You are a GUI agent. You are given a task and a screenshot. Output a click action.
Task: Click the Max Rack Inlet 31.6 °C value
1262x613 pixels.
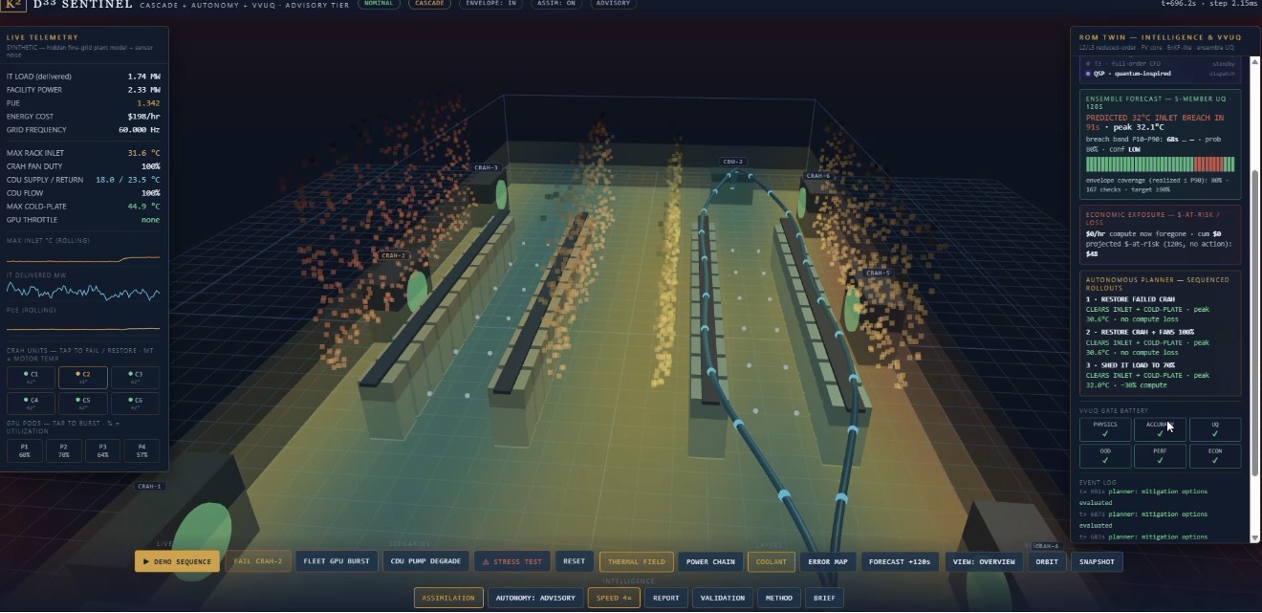[143, 152]
